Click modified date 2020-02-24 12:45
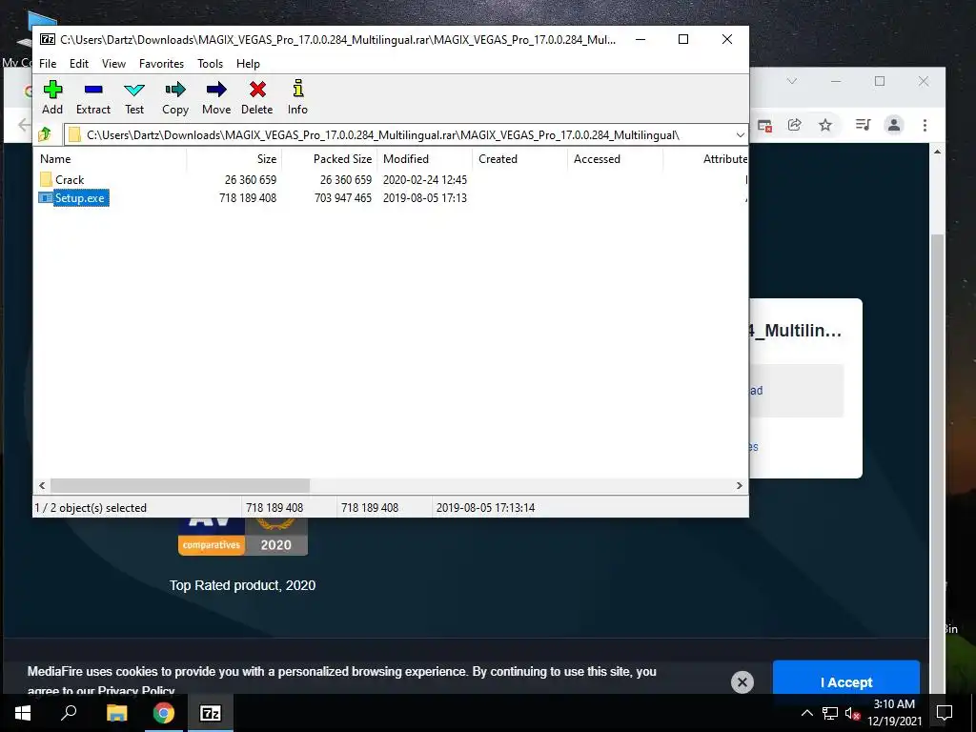 [424, 180]
